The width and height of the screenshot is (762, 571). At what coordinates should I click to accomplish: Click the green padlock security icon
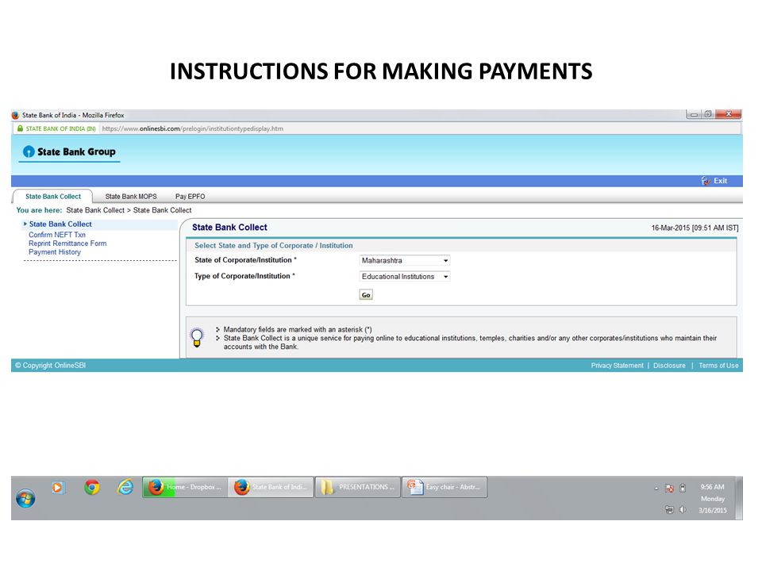[x=20, y=128]
